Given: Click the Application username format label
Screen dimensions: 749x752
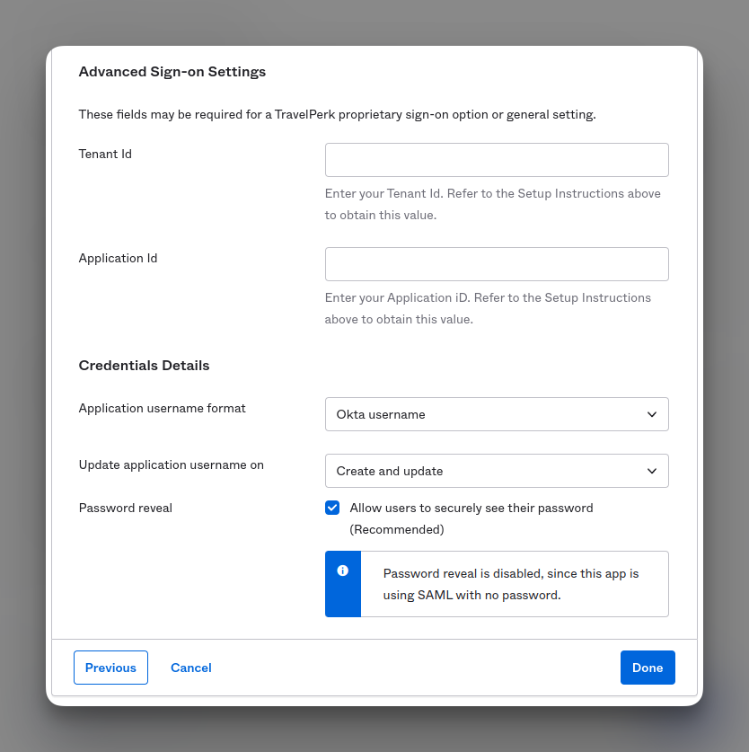Looking at the screenshot, I should [x=162, y=408].
